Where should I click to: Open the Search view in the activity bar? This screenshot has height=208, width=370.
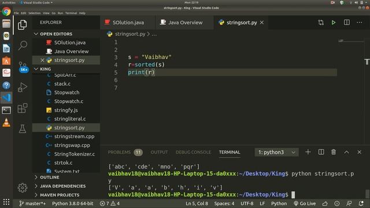23,45
